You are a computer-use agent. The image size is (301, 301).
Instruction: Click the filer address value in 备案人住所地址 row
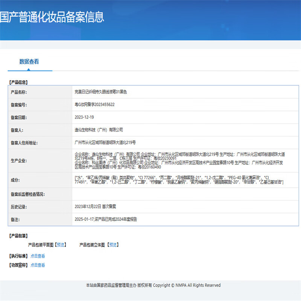pyautogui.click(x=105, y=143)
